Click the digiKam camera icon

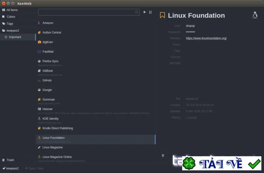point(40,42)
